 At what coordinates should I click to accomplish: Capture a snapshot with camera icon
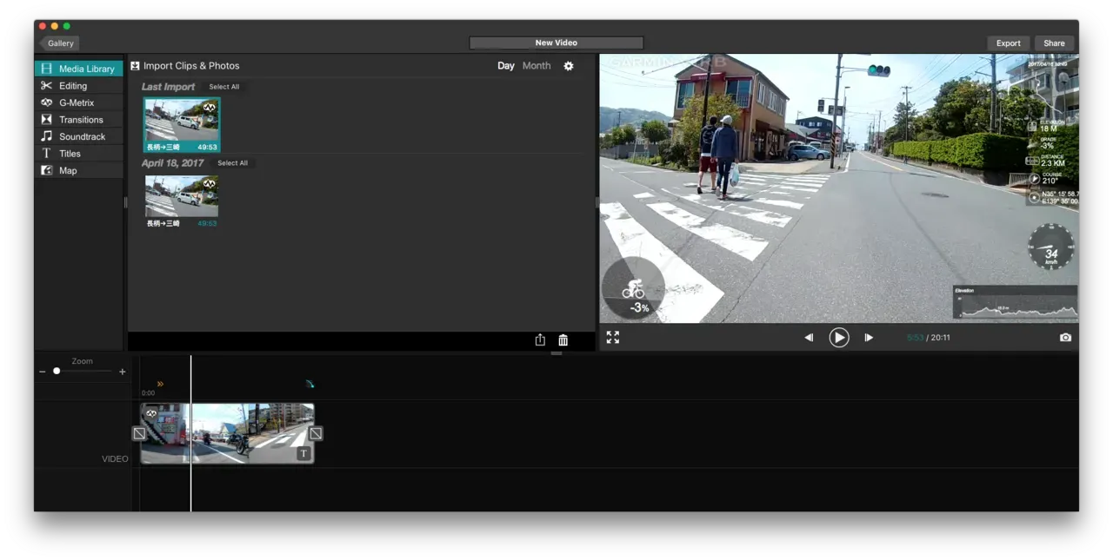click(x=1065, y=338)
